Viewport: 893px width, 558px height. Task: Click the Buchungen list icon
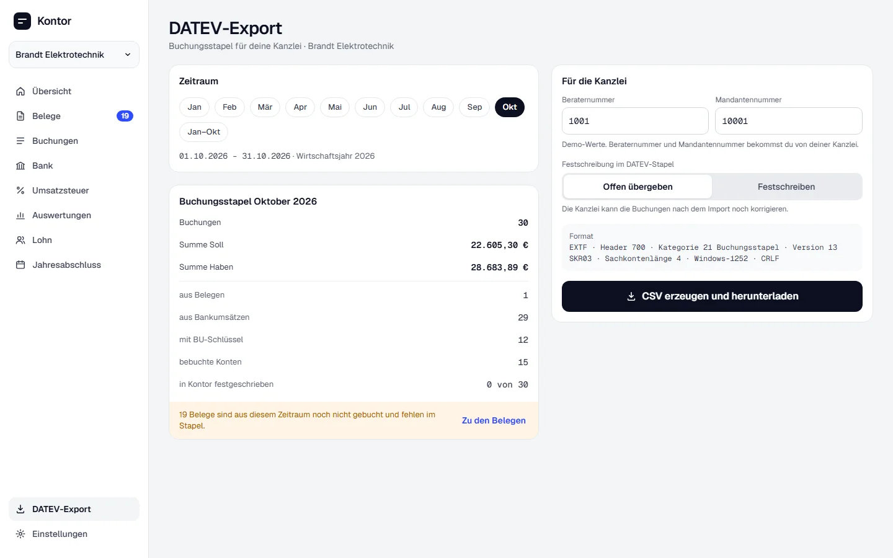click(20, 141)
